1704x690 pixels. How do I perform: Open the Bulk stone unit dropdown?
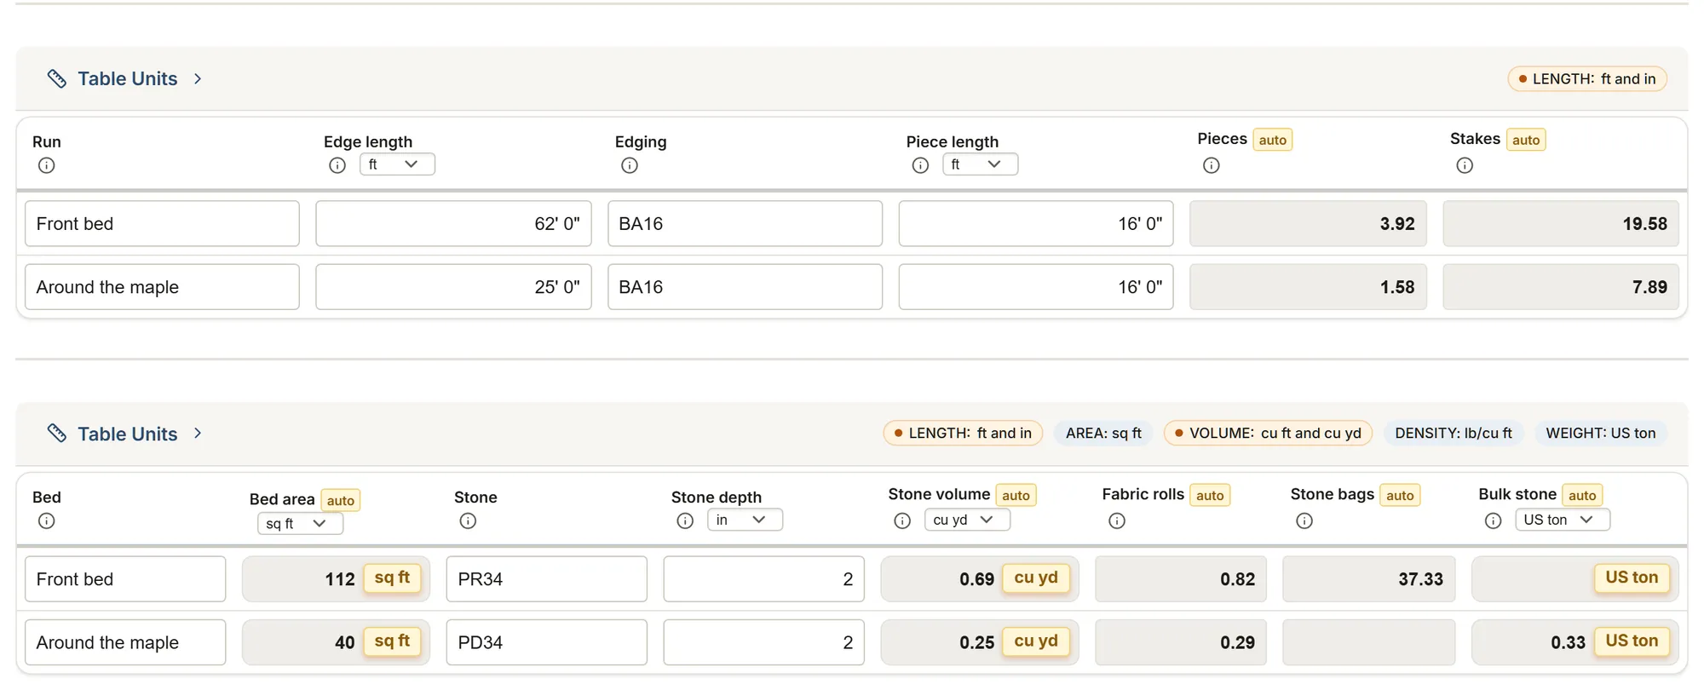point(1563,520)
